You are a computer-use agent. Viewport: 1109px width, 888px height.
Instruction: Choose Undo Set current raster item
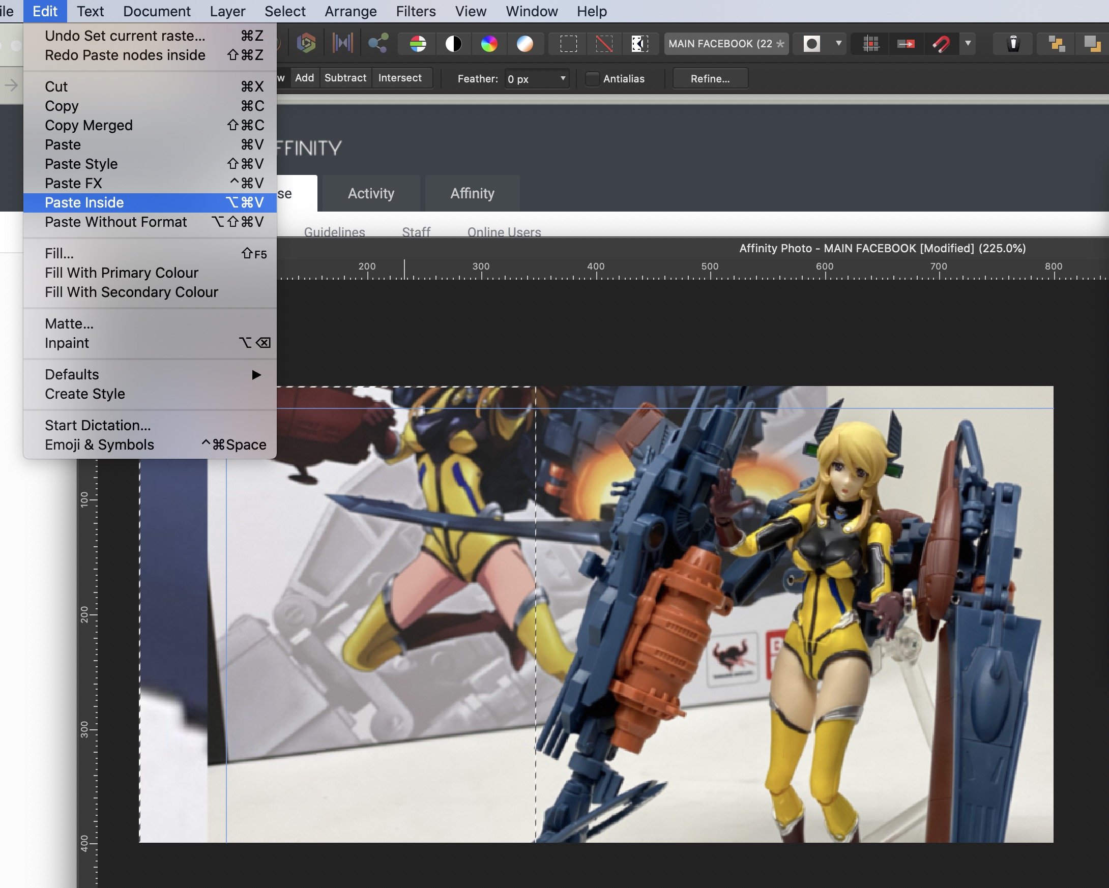[150, 36]
